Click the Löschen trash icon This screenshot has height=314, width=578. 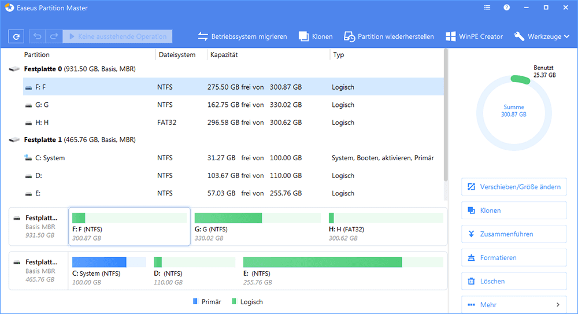tap(471, 281)
